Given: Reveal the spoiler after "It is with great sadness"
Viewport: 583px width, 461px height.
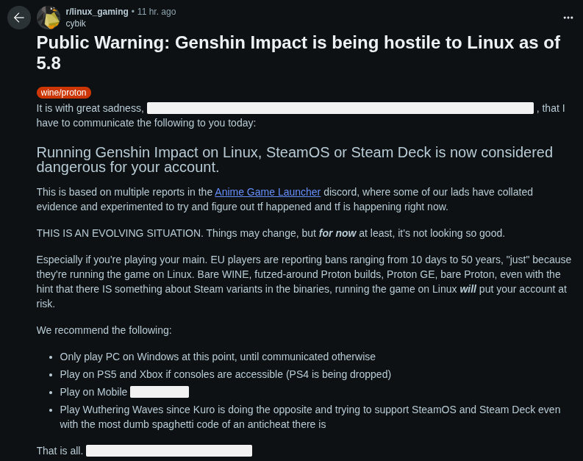Looking at the screenshot, I should (x=340, y=108).
